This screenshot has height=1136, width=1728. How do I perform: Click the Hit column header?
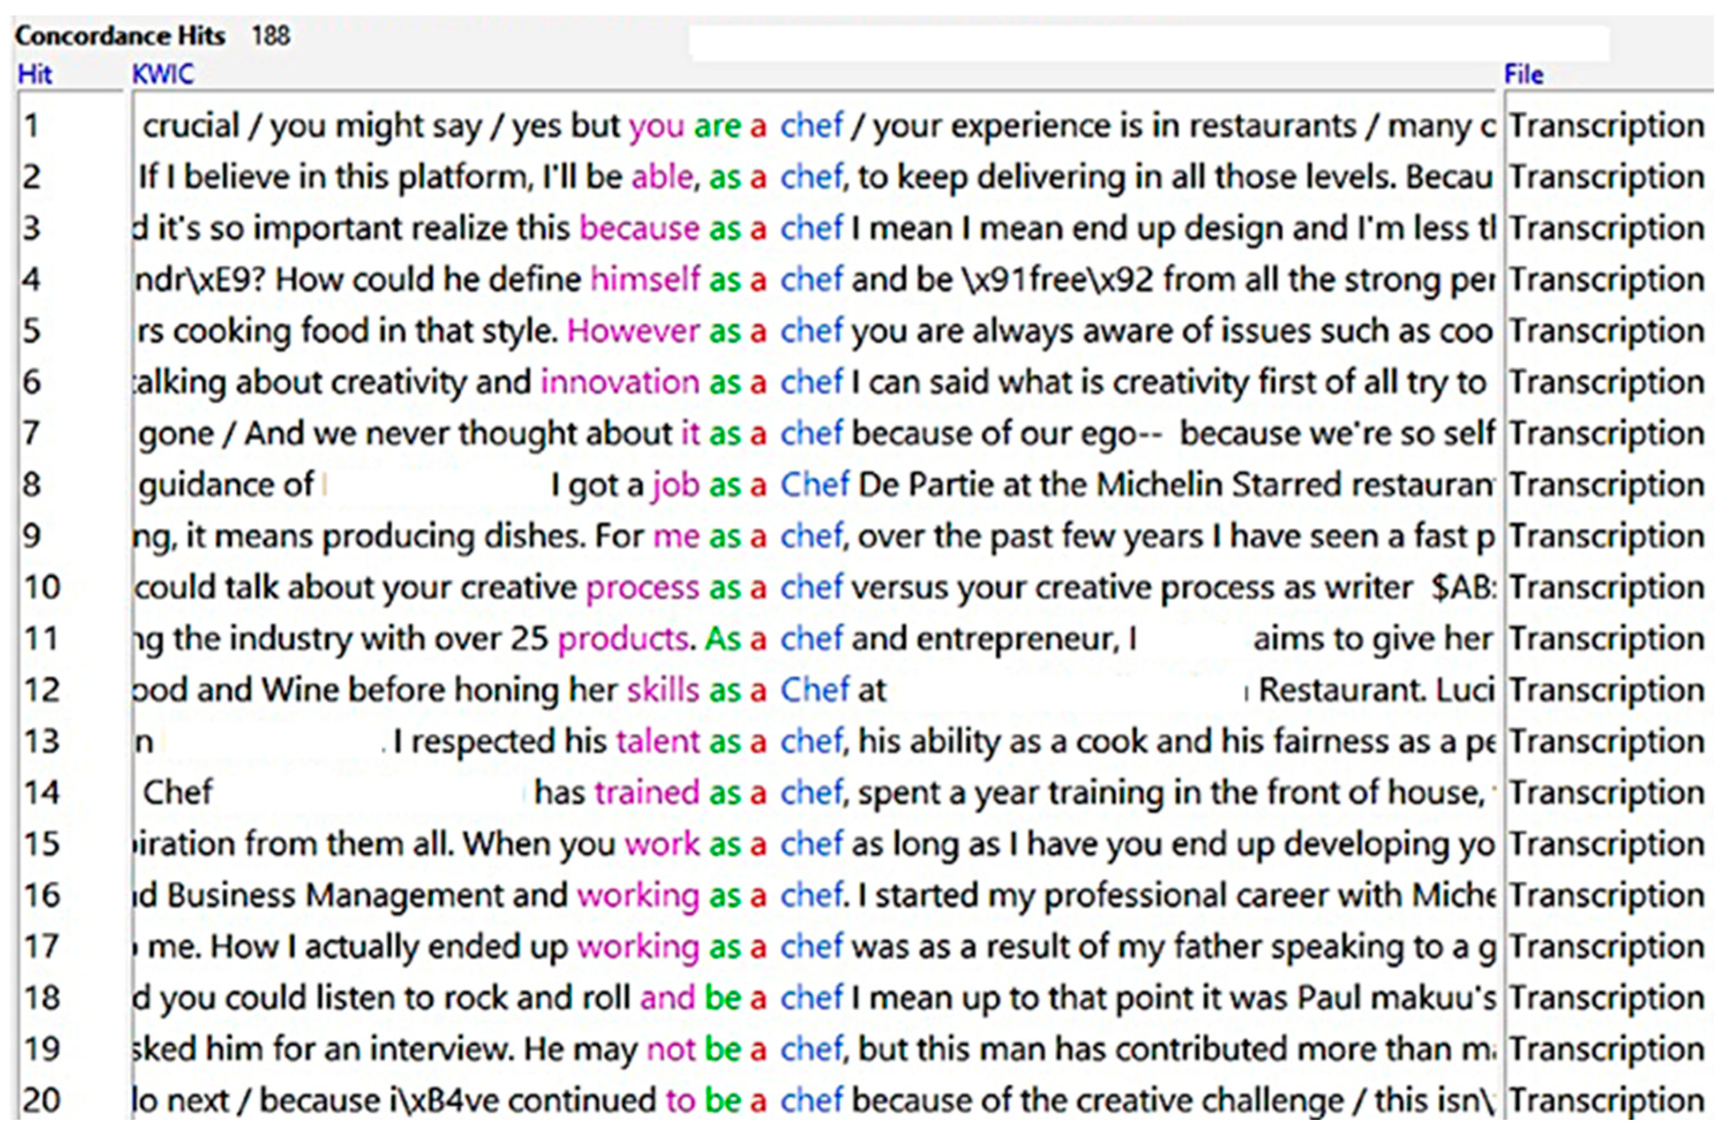(x=35, y=74)
